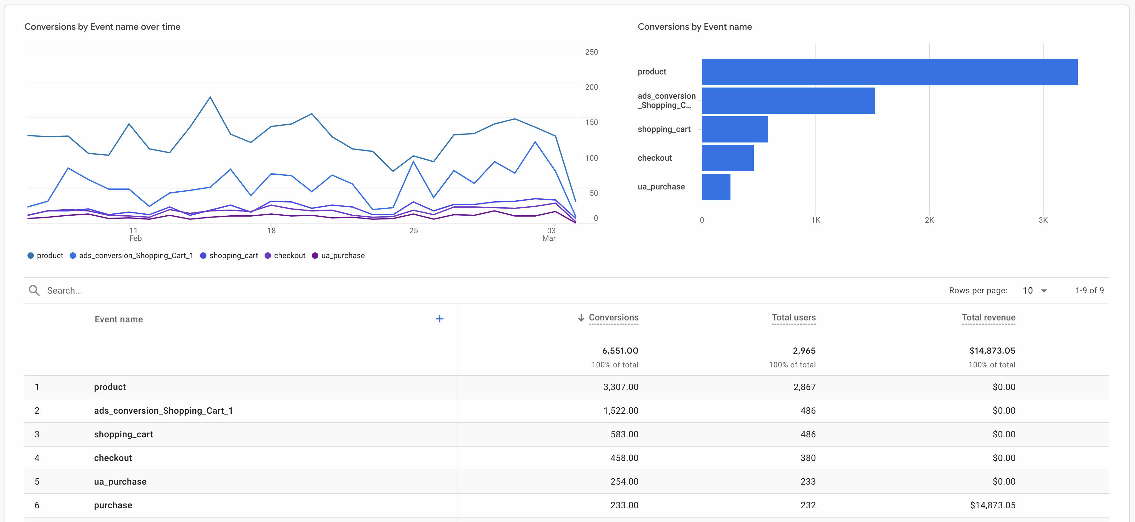Sort table by Conversions column

point(613,318)
